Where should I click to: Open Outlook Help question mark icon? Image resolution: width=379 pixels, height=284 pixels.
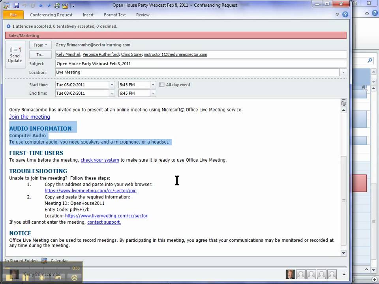(x=345, y=15)
